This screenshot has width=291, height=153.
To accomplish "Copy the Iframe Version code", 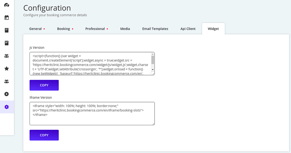I will coord(44,135).
